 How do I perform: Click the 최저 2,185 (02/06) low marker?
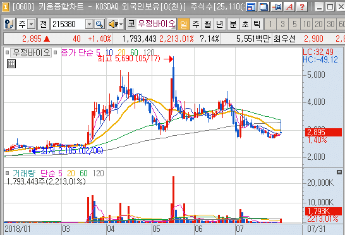tap(72, 151)
